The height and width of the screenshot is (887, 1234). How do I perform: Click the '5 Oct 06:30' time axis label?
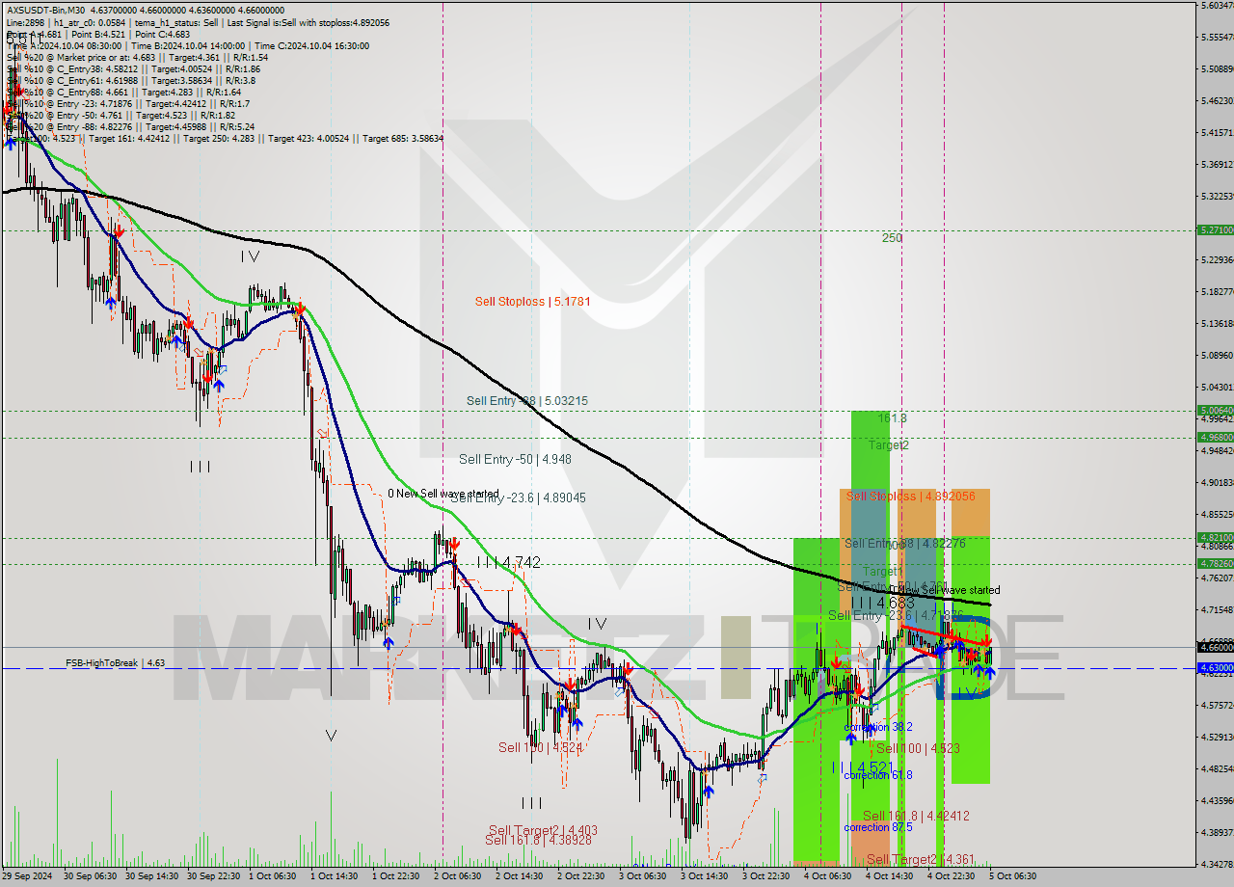click(x=1011, y=876)
